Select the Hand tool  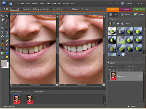(2, 20)
